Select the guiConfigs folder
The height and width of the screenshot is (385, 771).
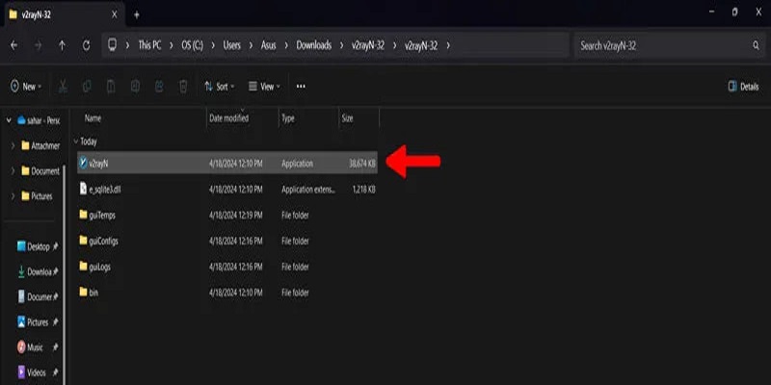tap(227, 241)
